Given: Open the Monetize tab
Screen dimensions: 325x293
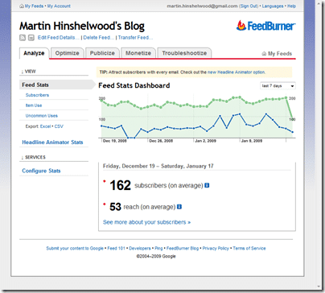Looking at the screenshot, I should pyautogui.click(x=138, y=53).
